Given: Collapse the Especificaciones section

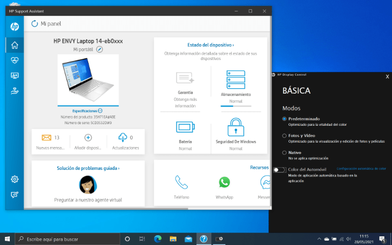Looking at the screenshot, I should coord(100,111).
